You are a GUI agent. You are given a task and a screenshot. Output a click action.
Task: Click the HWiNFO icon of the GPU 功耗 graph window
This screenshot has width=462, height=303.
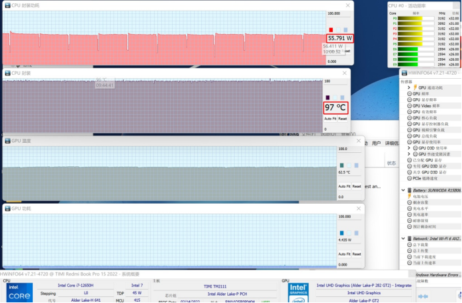point(7,209)
